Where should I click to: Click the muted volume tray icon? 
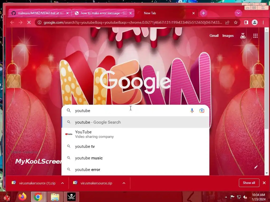[x=245, y=197]
